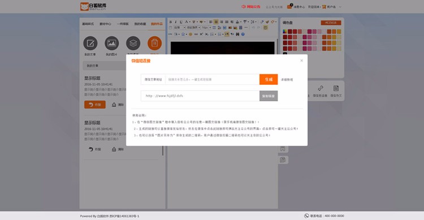The image size is (424, 220).
Task: Toggle subscript in the toolbar
Action: [x=206, y=34]
